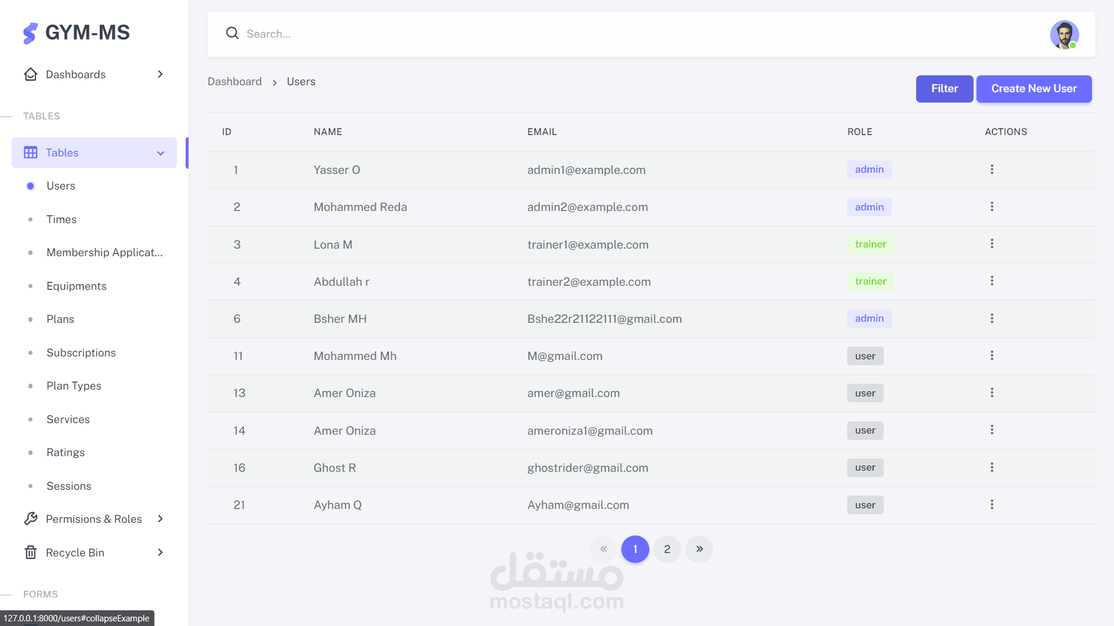Click the GYM-MS logo icon
This screenshot has width=1114, height=626.
pyautogui.click(x=30, y=33)
